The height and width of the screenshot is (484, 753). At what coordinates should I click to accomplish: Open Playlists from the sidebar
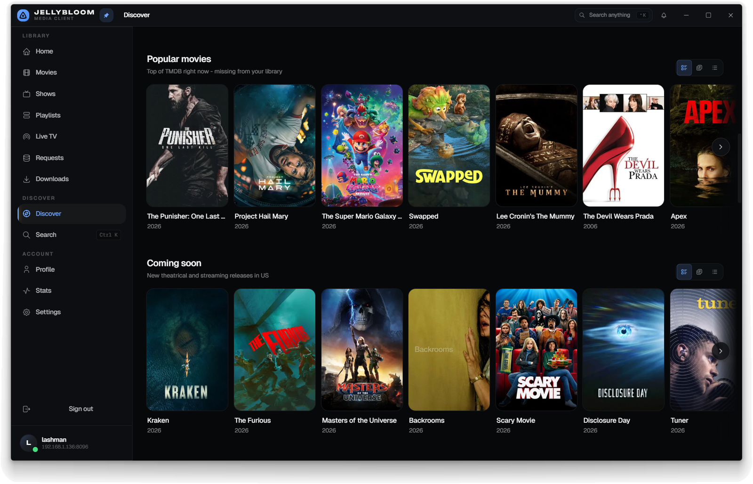72,115
